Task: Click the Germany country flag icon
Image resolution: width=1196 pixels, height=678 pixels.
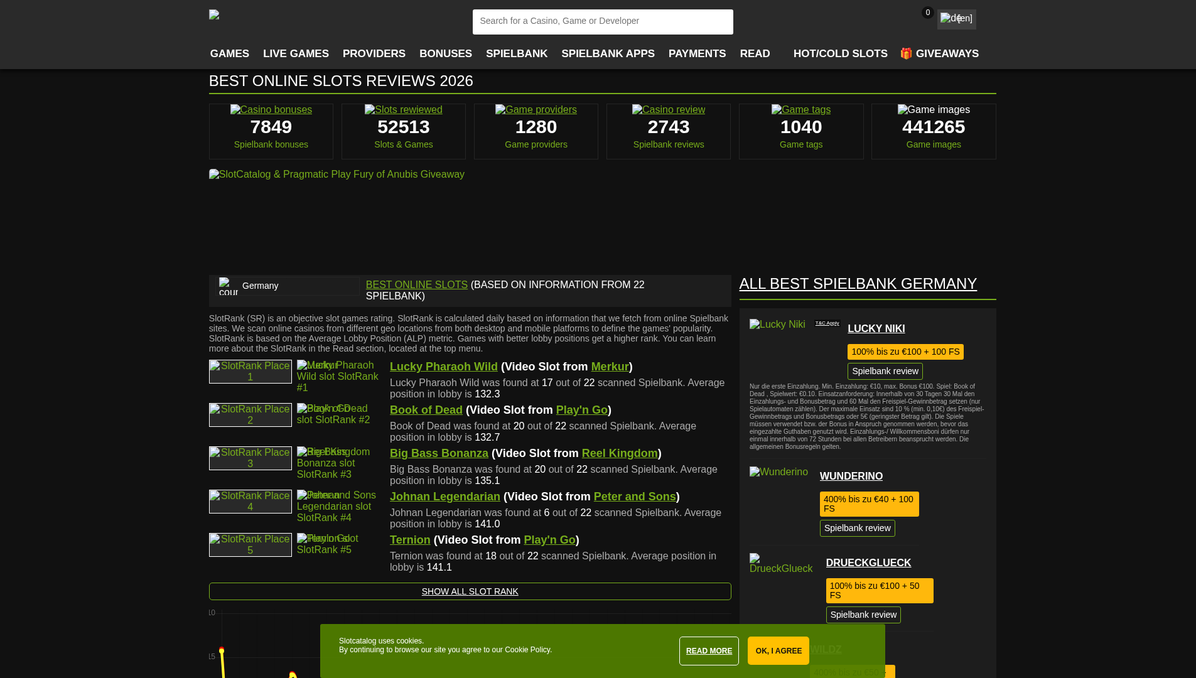Action: point(229,286)
